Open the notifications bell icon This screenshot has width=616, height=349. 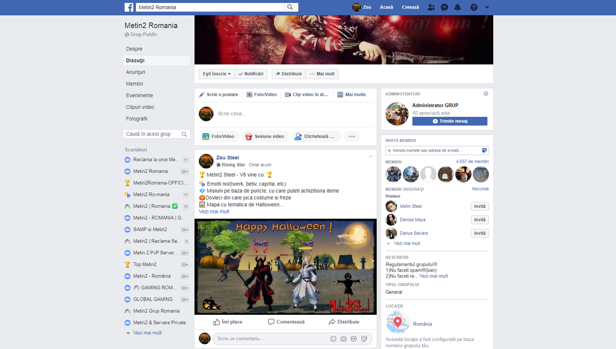point(457,7)
